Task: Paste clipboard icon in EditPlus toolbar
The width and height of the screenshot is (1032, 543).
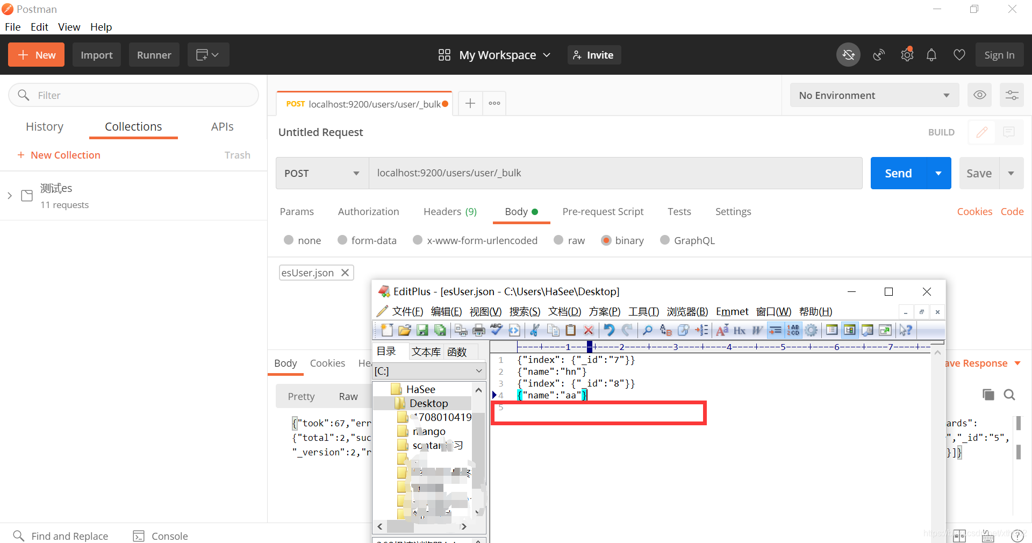Action: (x=571, y=330)
